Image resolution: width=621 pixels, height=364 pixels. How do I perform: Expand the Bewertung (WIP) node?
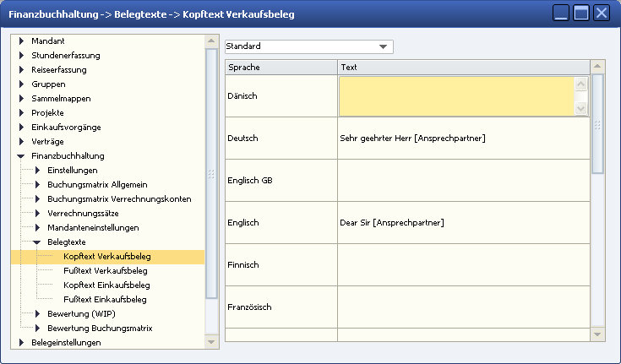tap(37, 314)
